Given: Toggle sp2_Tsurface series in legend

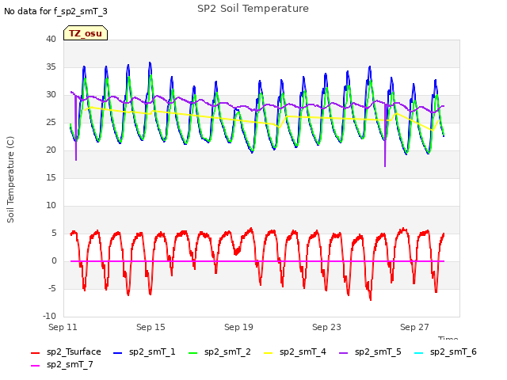Looking at the screenshot, I should [66, 351].
